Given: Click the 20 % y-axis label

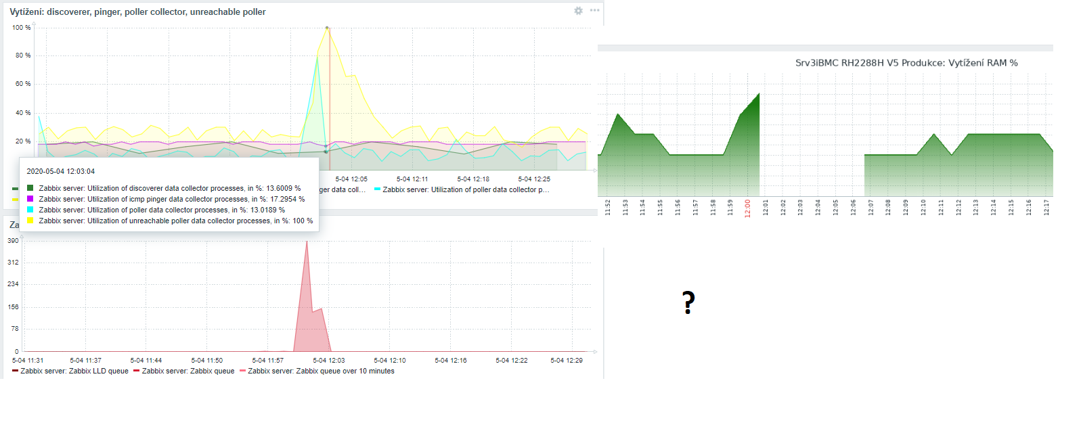Looking at the screenshot, I should point(23,141).
